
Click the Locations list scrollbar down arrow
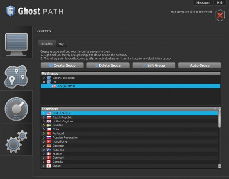(x=220, y=166)
